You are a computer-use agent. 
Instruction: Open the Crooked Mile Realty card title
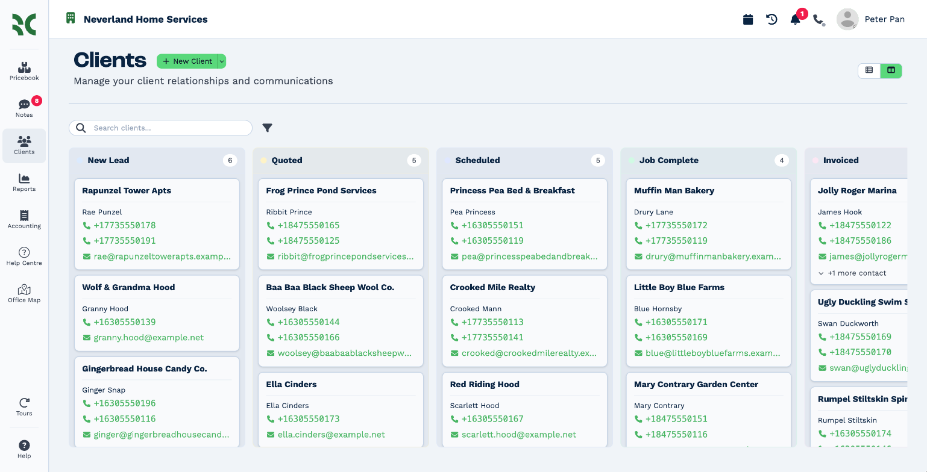pos(492,288)
